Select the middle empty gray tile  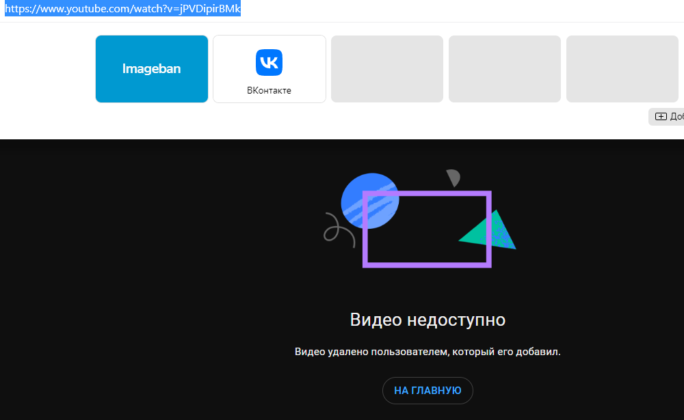tap(504, 69)
